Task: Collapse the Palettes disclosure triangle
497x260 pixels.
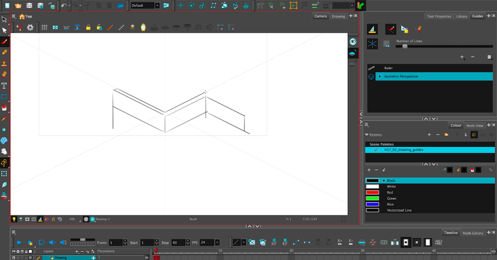Action: point(367,135)
